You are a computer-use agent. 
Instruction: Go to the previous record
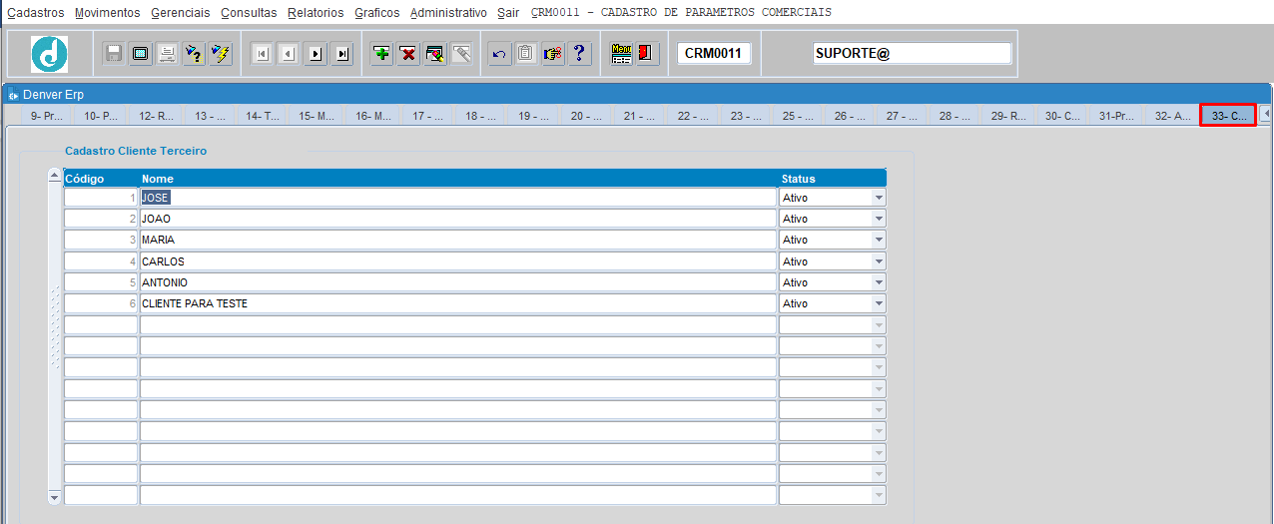coord(289,54)
